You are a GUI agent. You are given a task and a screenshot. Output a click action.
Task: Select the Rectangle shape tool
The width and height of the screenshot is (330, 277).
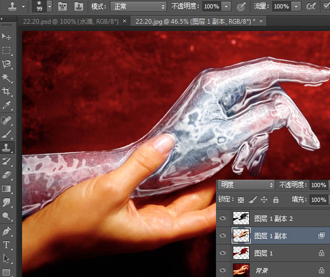(x=6, y=272)
